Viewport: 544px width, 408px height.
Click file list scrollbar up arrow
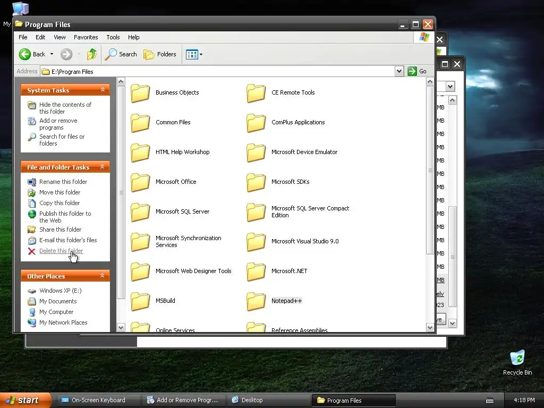(x=430, y=82)
